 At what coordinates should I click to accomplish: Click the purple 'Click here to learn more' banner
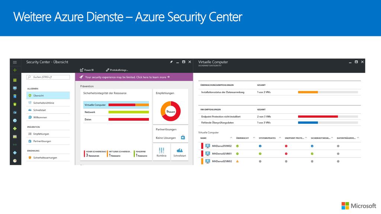tap(134, 77)
